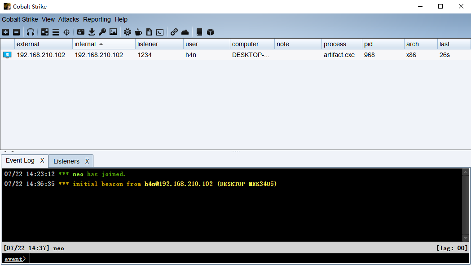Image resolution: width=471 pixels, height=265 pixels.
Task: Sort sessions by note column
Action: 298,44
